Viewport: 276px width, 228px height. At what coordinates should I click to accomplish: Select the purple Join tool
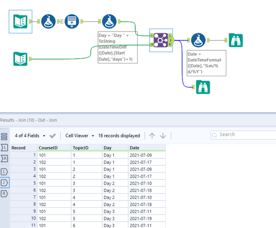click(161, 40)
